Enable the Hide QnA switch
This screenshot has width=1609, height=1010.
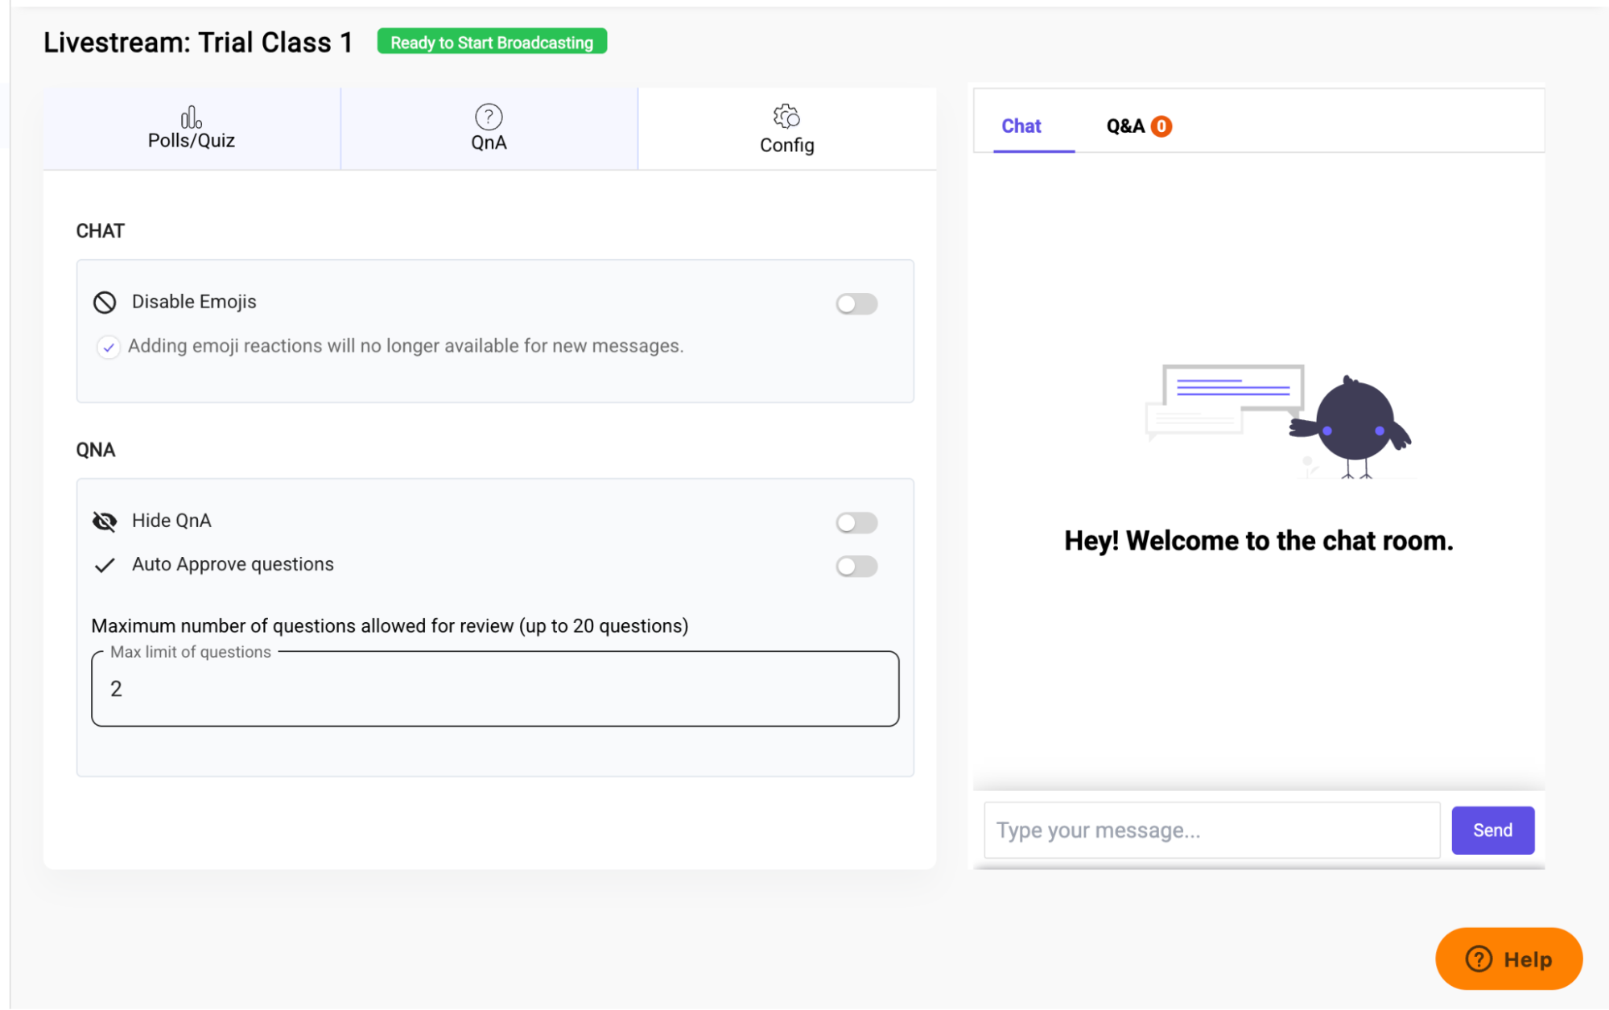pyautogui.click(x=856, y=523)
